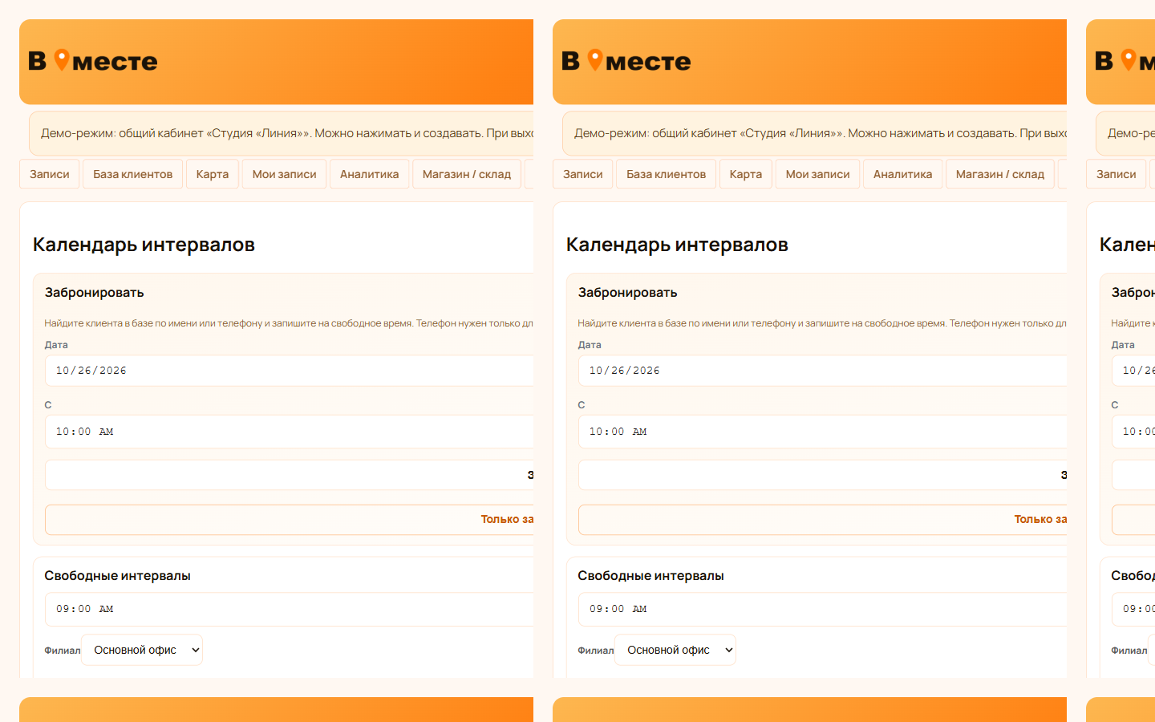
Task: Click the 'Забронировать' heading in the middle copy
Action: click(628, 293)
